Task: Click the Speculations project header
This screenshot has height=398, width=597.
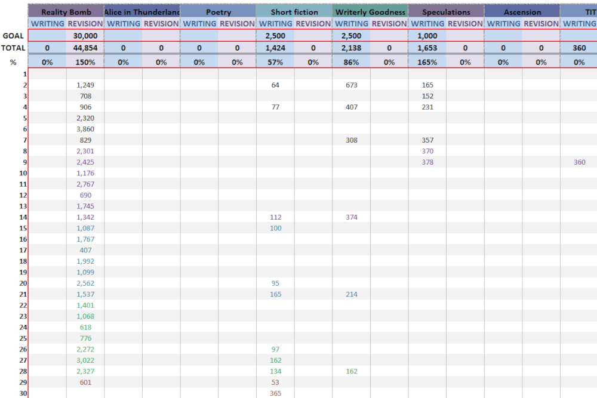Action: (446, 12)
